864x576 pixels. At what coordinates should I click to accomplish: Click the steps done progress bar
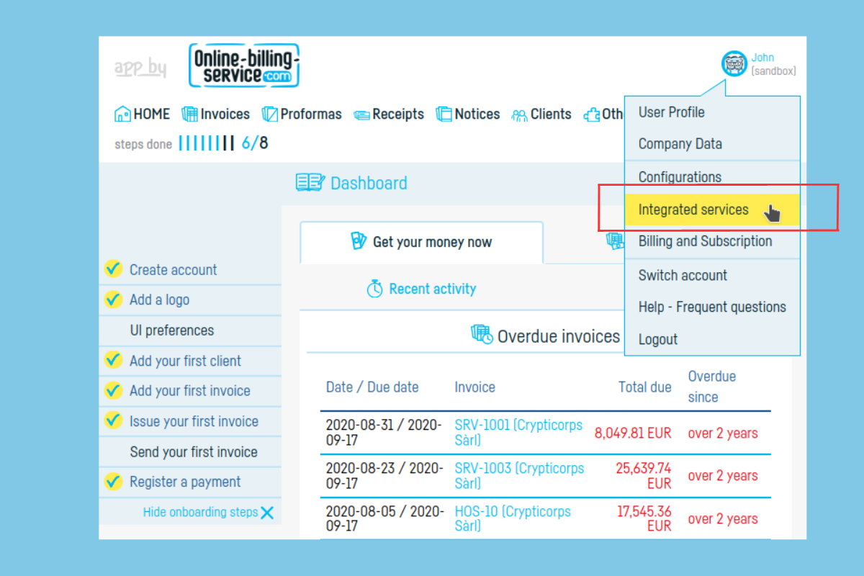pyautogui.click(x=207, y=143)
